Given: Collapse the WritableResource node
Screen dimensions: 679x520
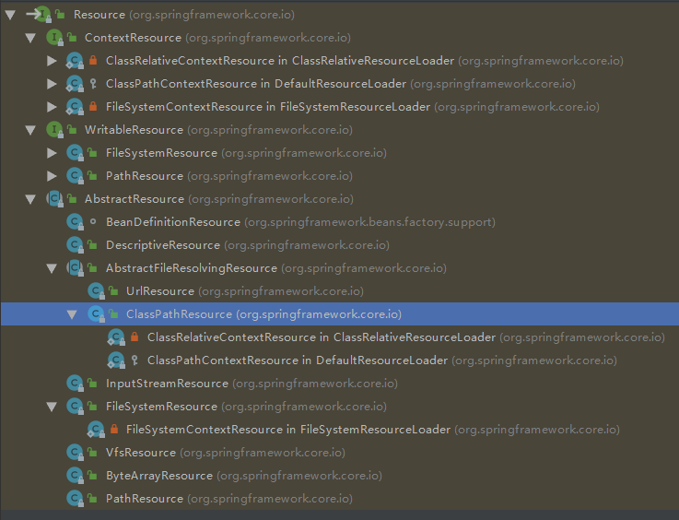Looking at the screenshot, I should pyautogui.click(x=30, y=130).
